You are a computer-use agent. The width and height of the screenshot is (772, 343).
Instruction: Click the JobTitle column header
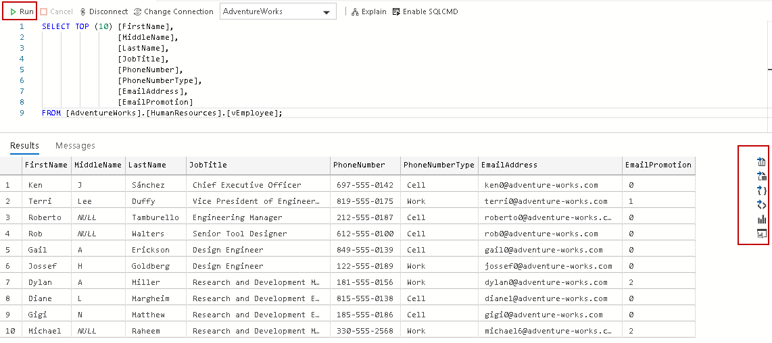coord(208,165)
